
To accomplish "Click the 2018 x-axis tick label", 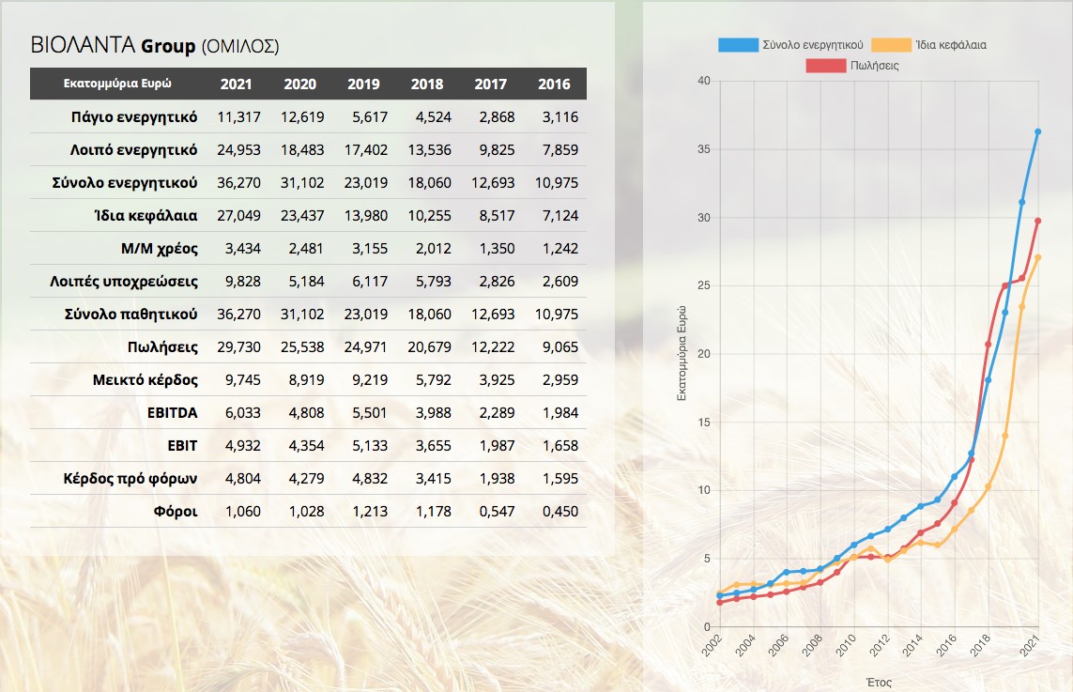I will [x=981, y=645].
